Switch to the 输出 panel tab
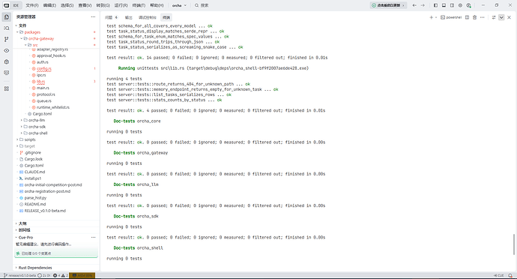 point(129,17)
